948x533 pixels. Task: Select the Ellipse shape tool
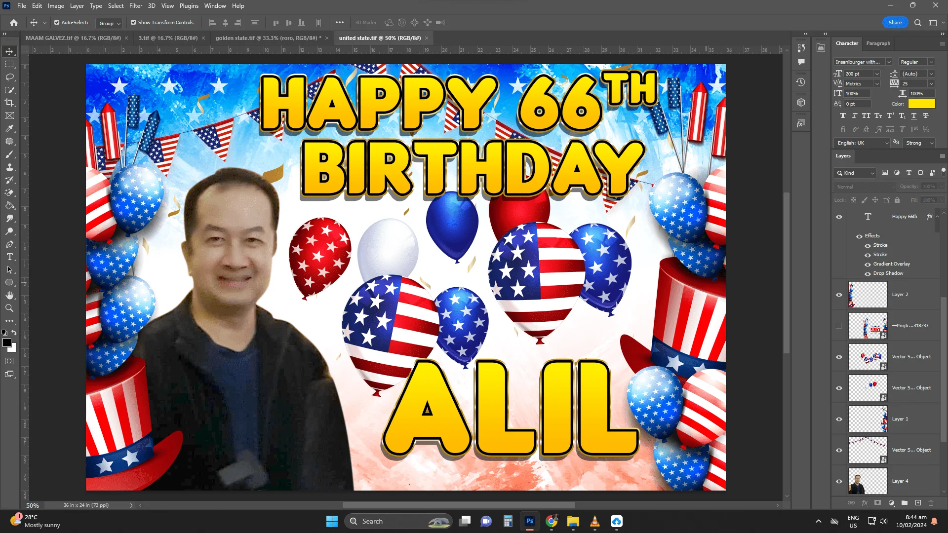(x=9, y=283)
